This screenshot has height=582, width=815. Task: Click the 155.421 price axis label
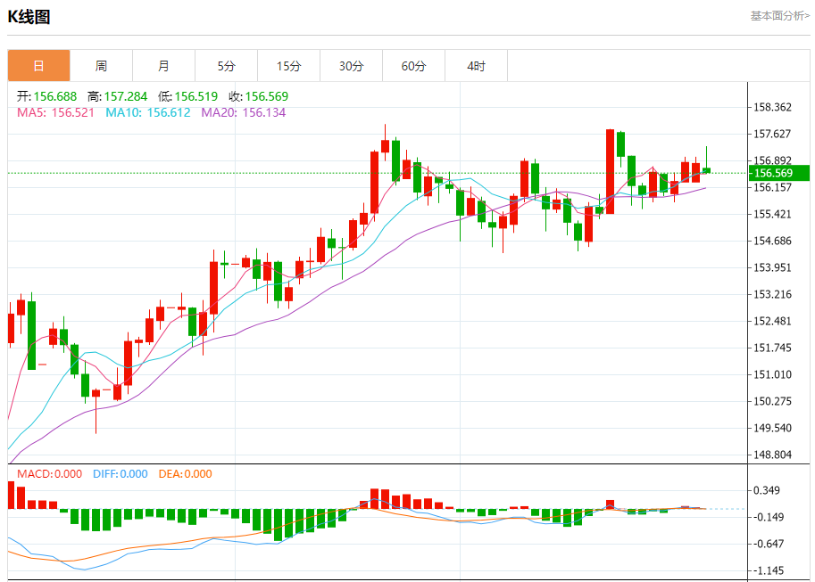(772, 214)
